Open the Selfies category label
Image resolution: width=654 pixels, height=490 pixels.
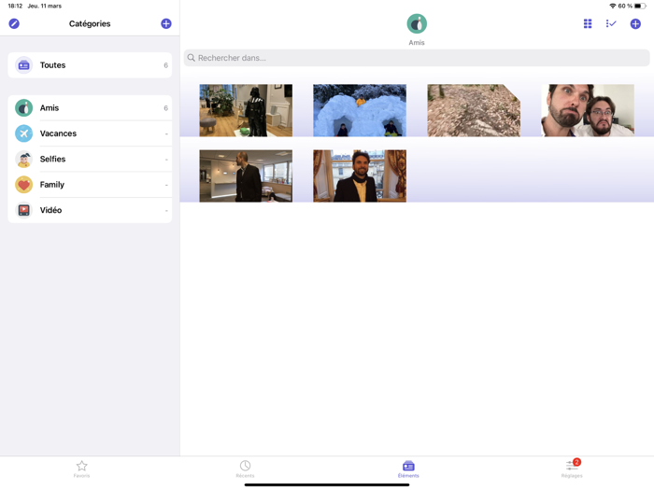click(x=52, y=159)
